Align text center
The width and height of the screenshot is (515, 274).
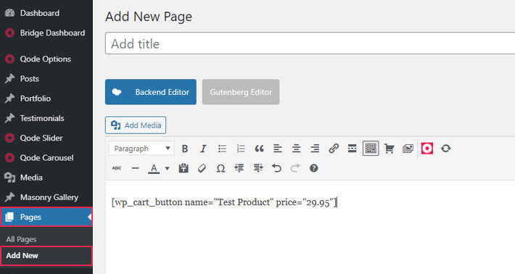(296, 149)
